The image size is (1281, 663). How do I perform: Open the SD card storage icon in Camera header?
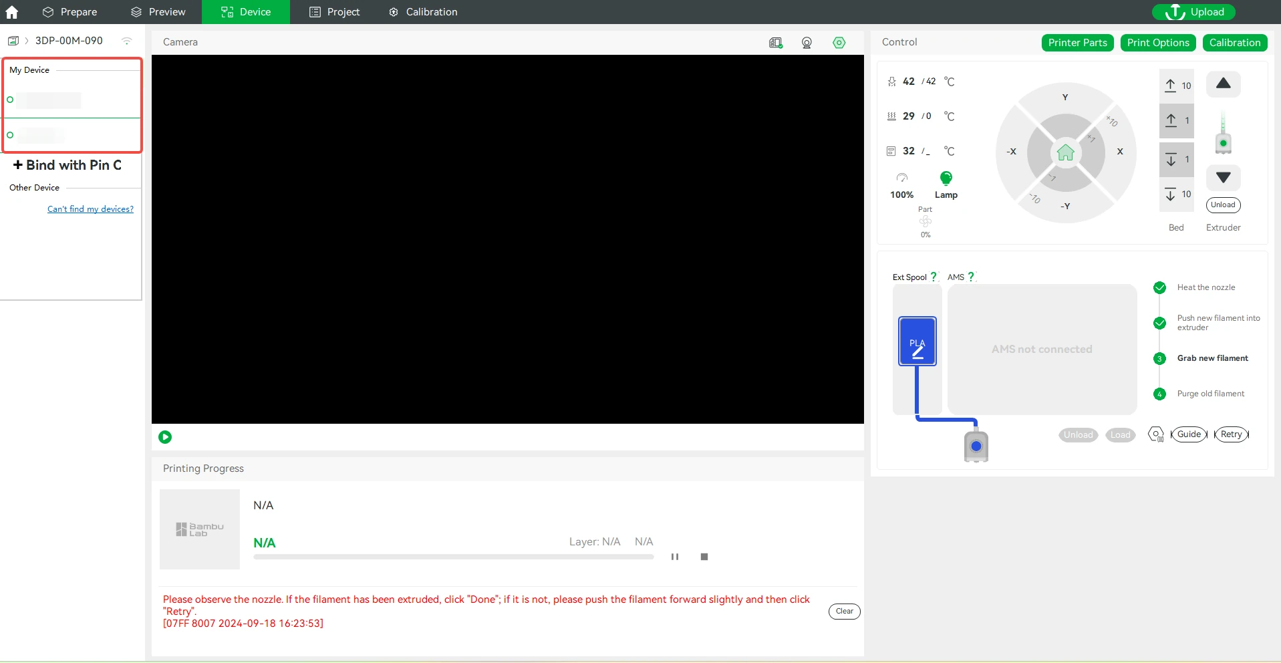[775, 43]
